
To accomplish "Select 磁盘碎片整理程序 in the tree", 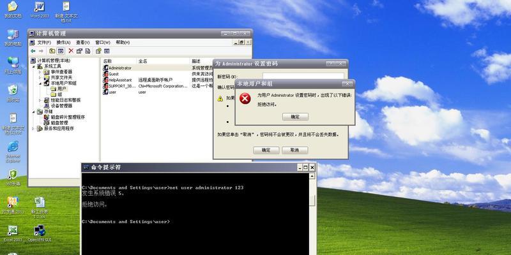I will coord(65,117).
